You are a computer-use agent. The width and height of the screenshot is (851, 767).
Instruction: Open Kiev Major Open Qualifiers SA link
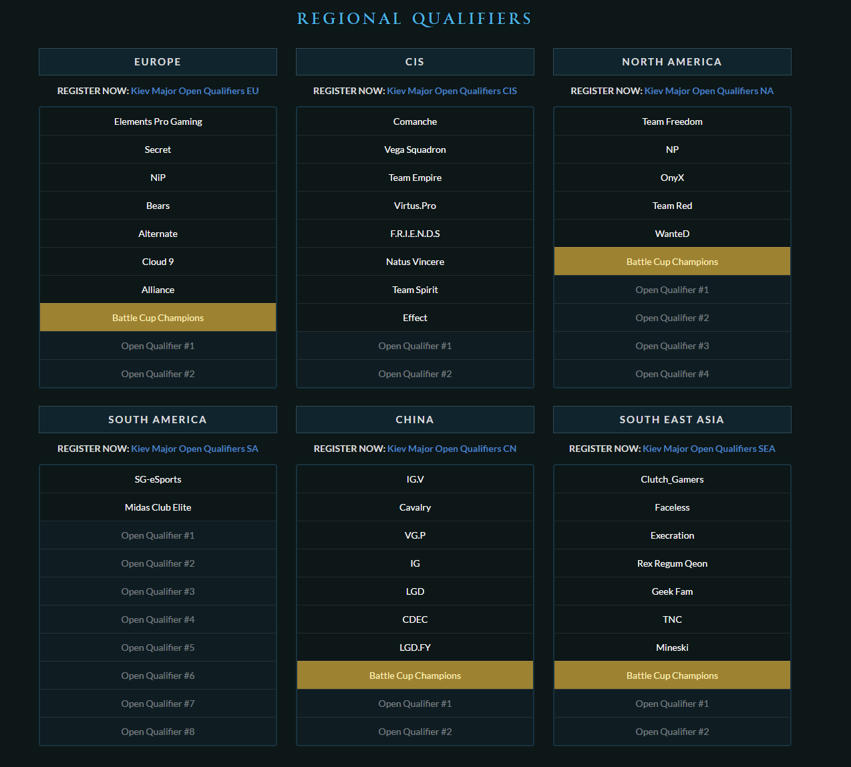pyautogui.click(x=194, y=449)
